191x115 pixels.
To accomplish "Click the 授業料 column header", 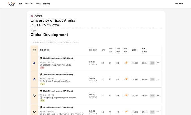I will click(x=134, y=50).
